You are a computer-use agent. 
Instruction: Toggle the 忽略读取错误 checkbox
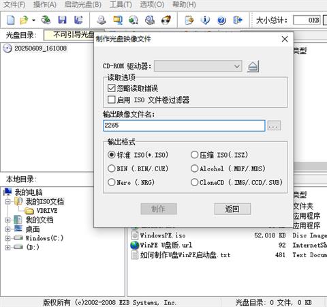(111, 88)
